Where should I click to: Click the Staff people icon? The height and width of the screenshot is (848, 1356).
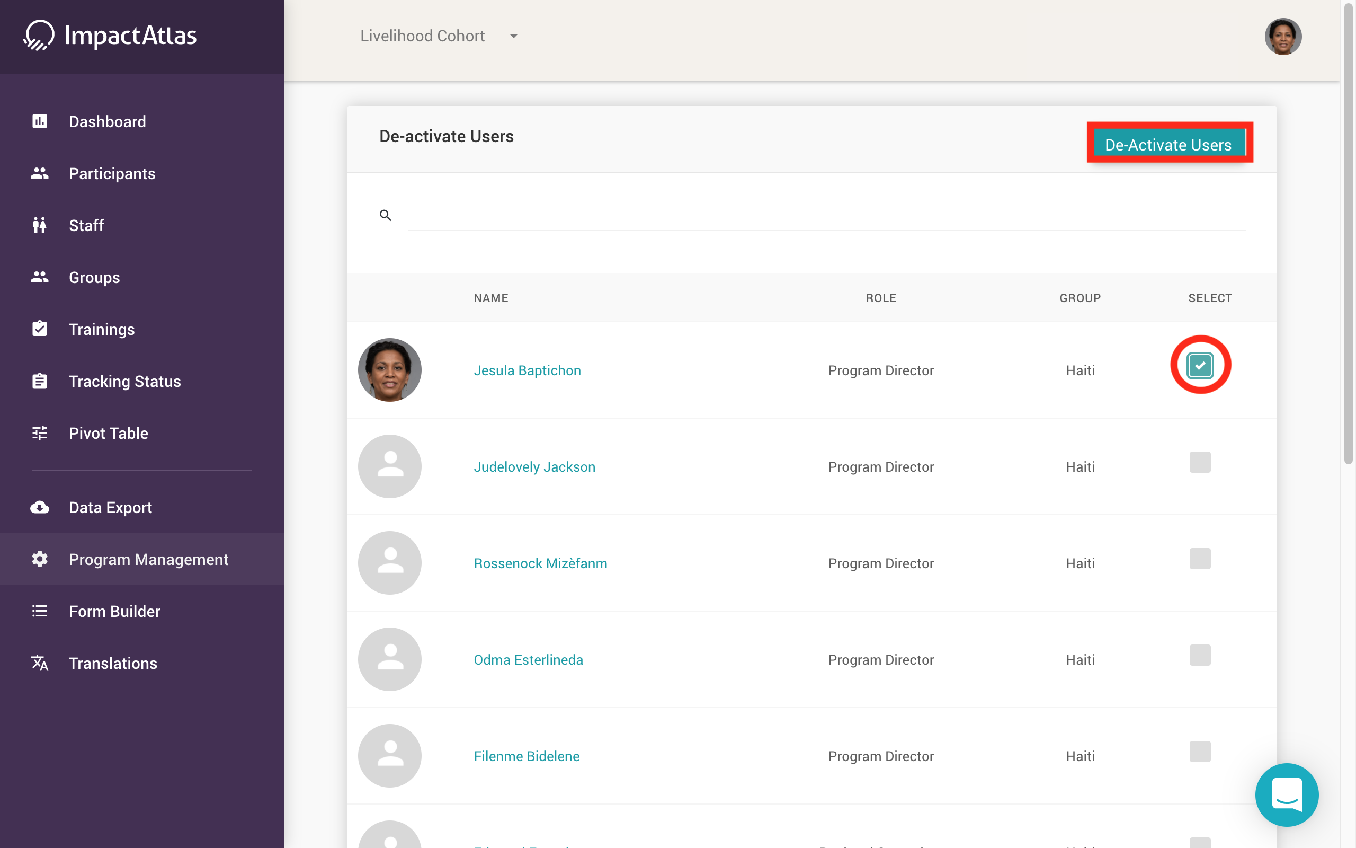(x=40, y=225)
